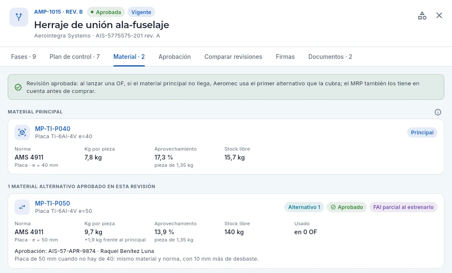Image resolution: width=452 pixels, height=273 pixels.
Task: Open the Comparar revisiones tab
Action: [x=233, y=57]
